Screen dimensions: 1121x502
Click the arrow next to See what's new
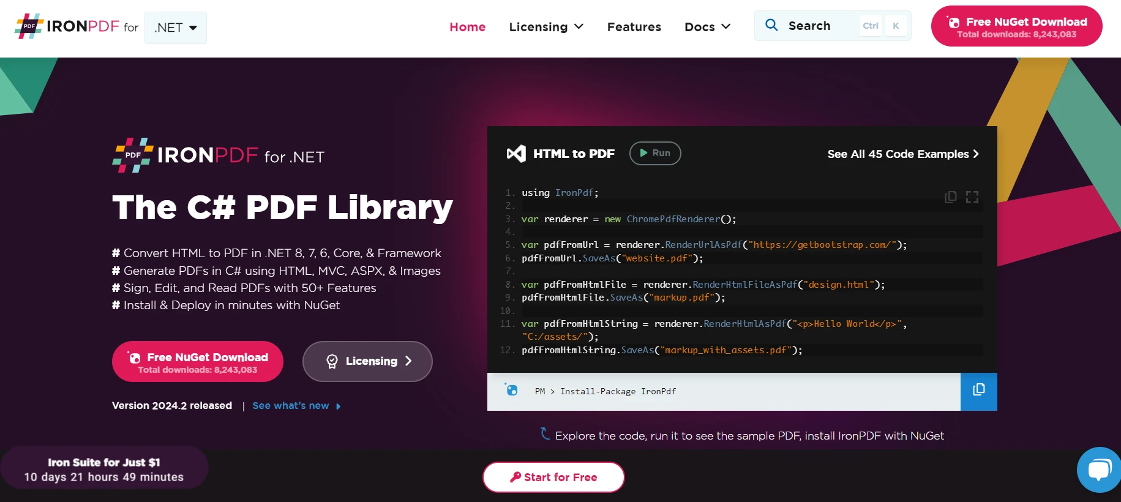click(338, 406)
